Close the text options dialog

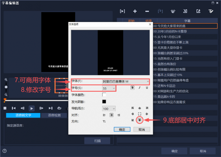click(150, 24)
